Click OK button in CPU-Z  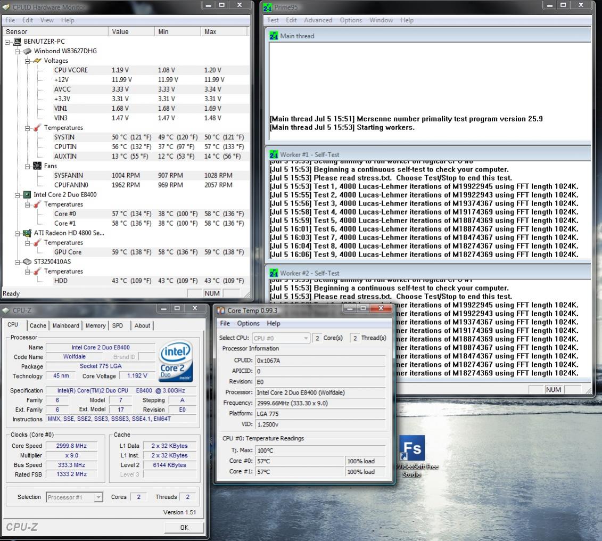[184, 527]
